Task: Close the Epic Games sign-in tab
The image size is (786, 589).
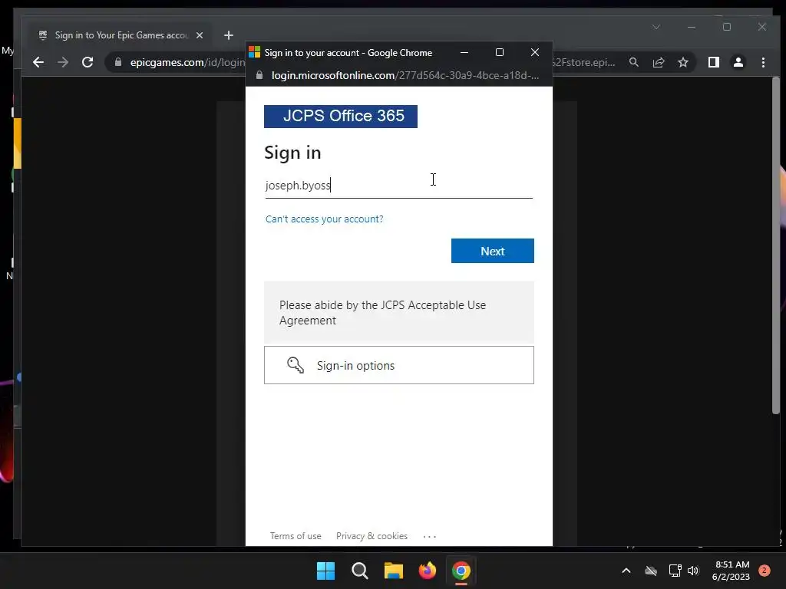Action: point(200,35)
